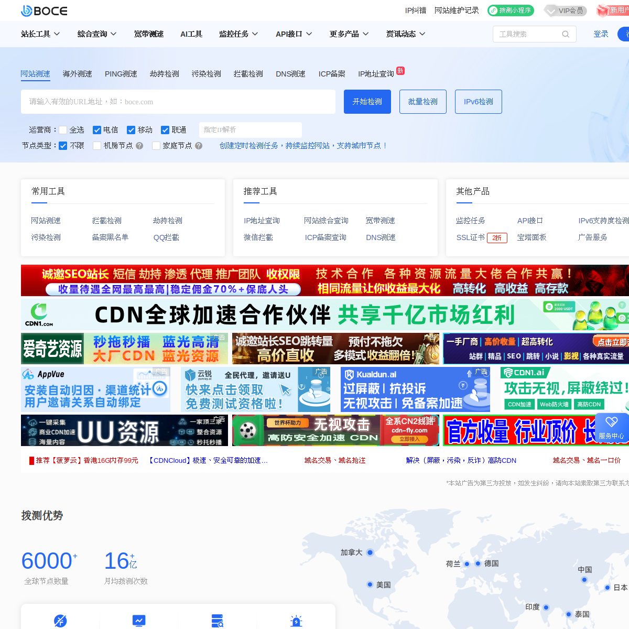Click the search magnifier icon in tool search
The height and width of the screenshot is (629, 629).
click(x=566, y=34)
